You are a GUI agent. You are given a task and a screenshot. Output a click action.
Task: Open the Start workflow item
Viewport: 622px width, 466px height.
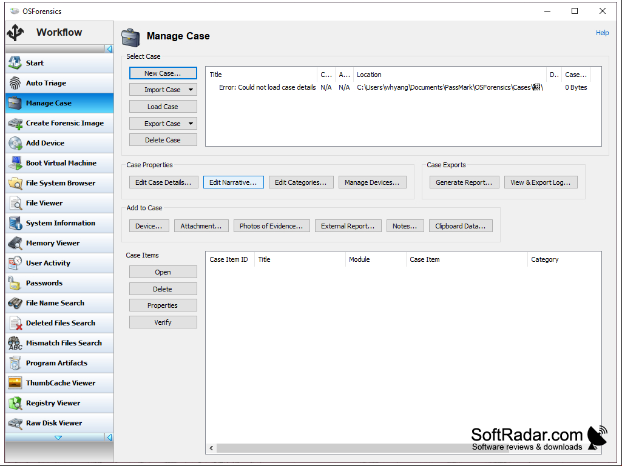(59, 63)
